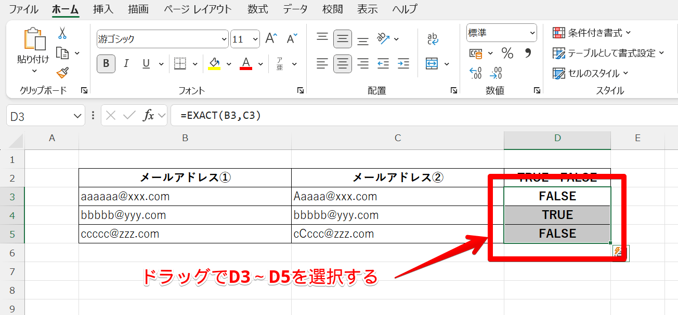Viewport: 678px width, 315px height.
Task: Apply red font color
Action: tap(246, 64)
